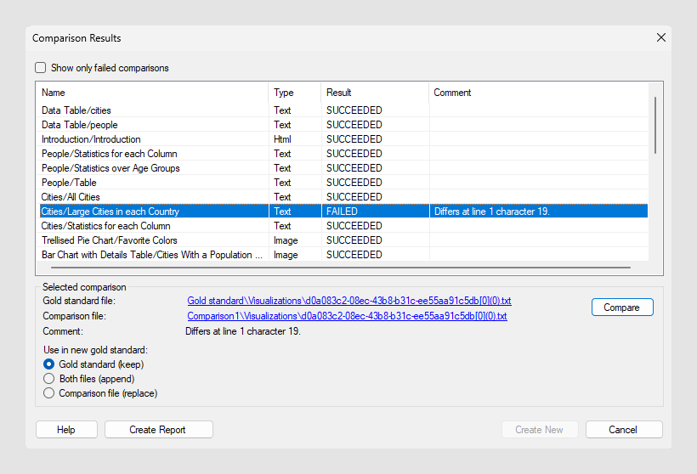697x474 pixels.
Task: Click the Comment column header
Action: (538, 93)
